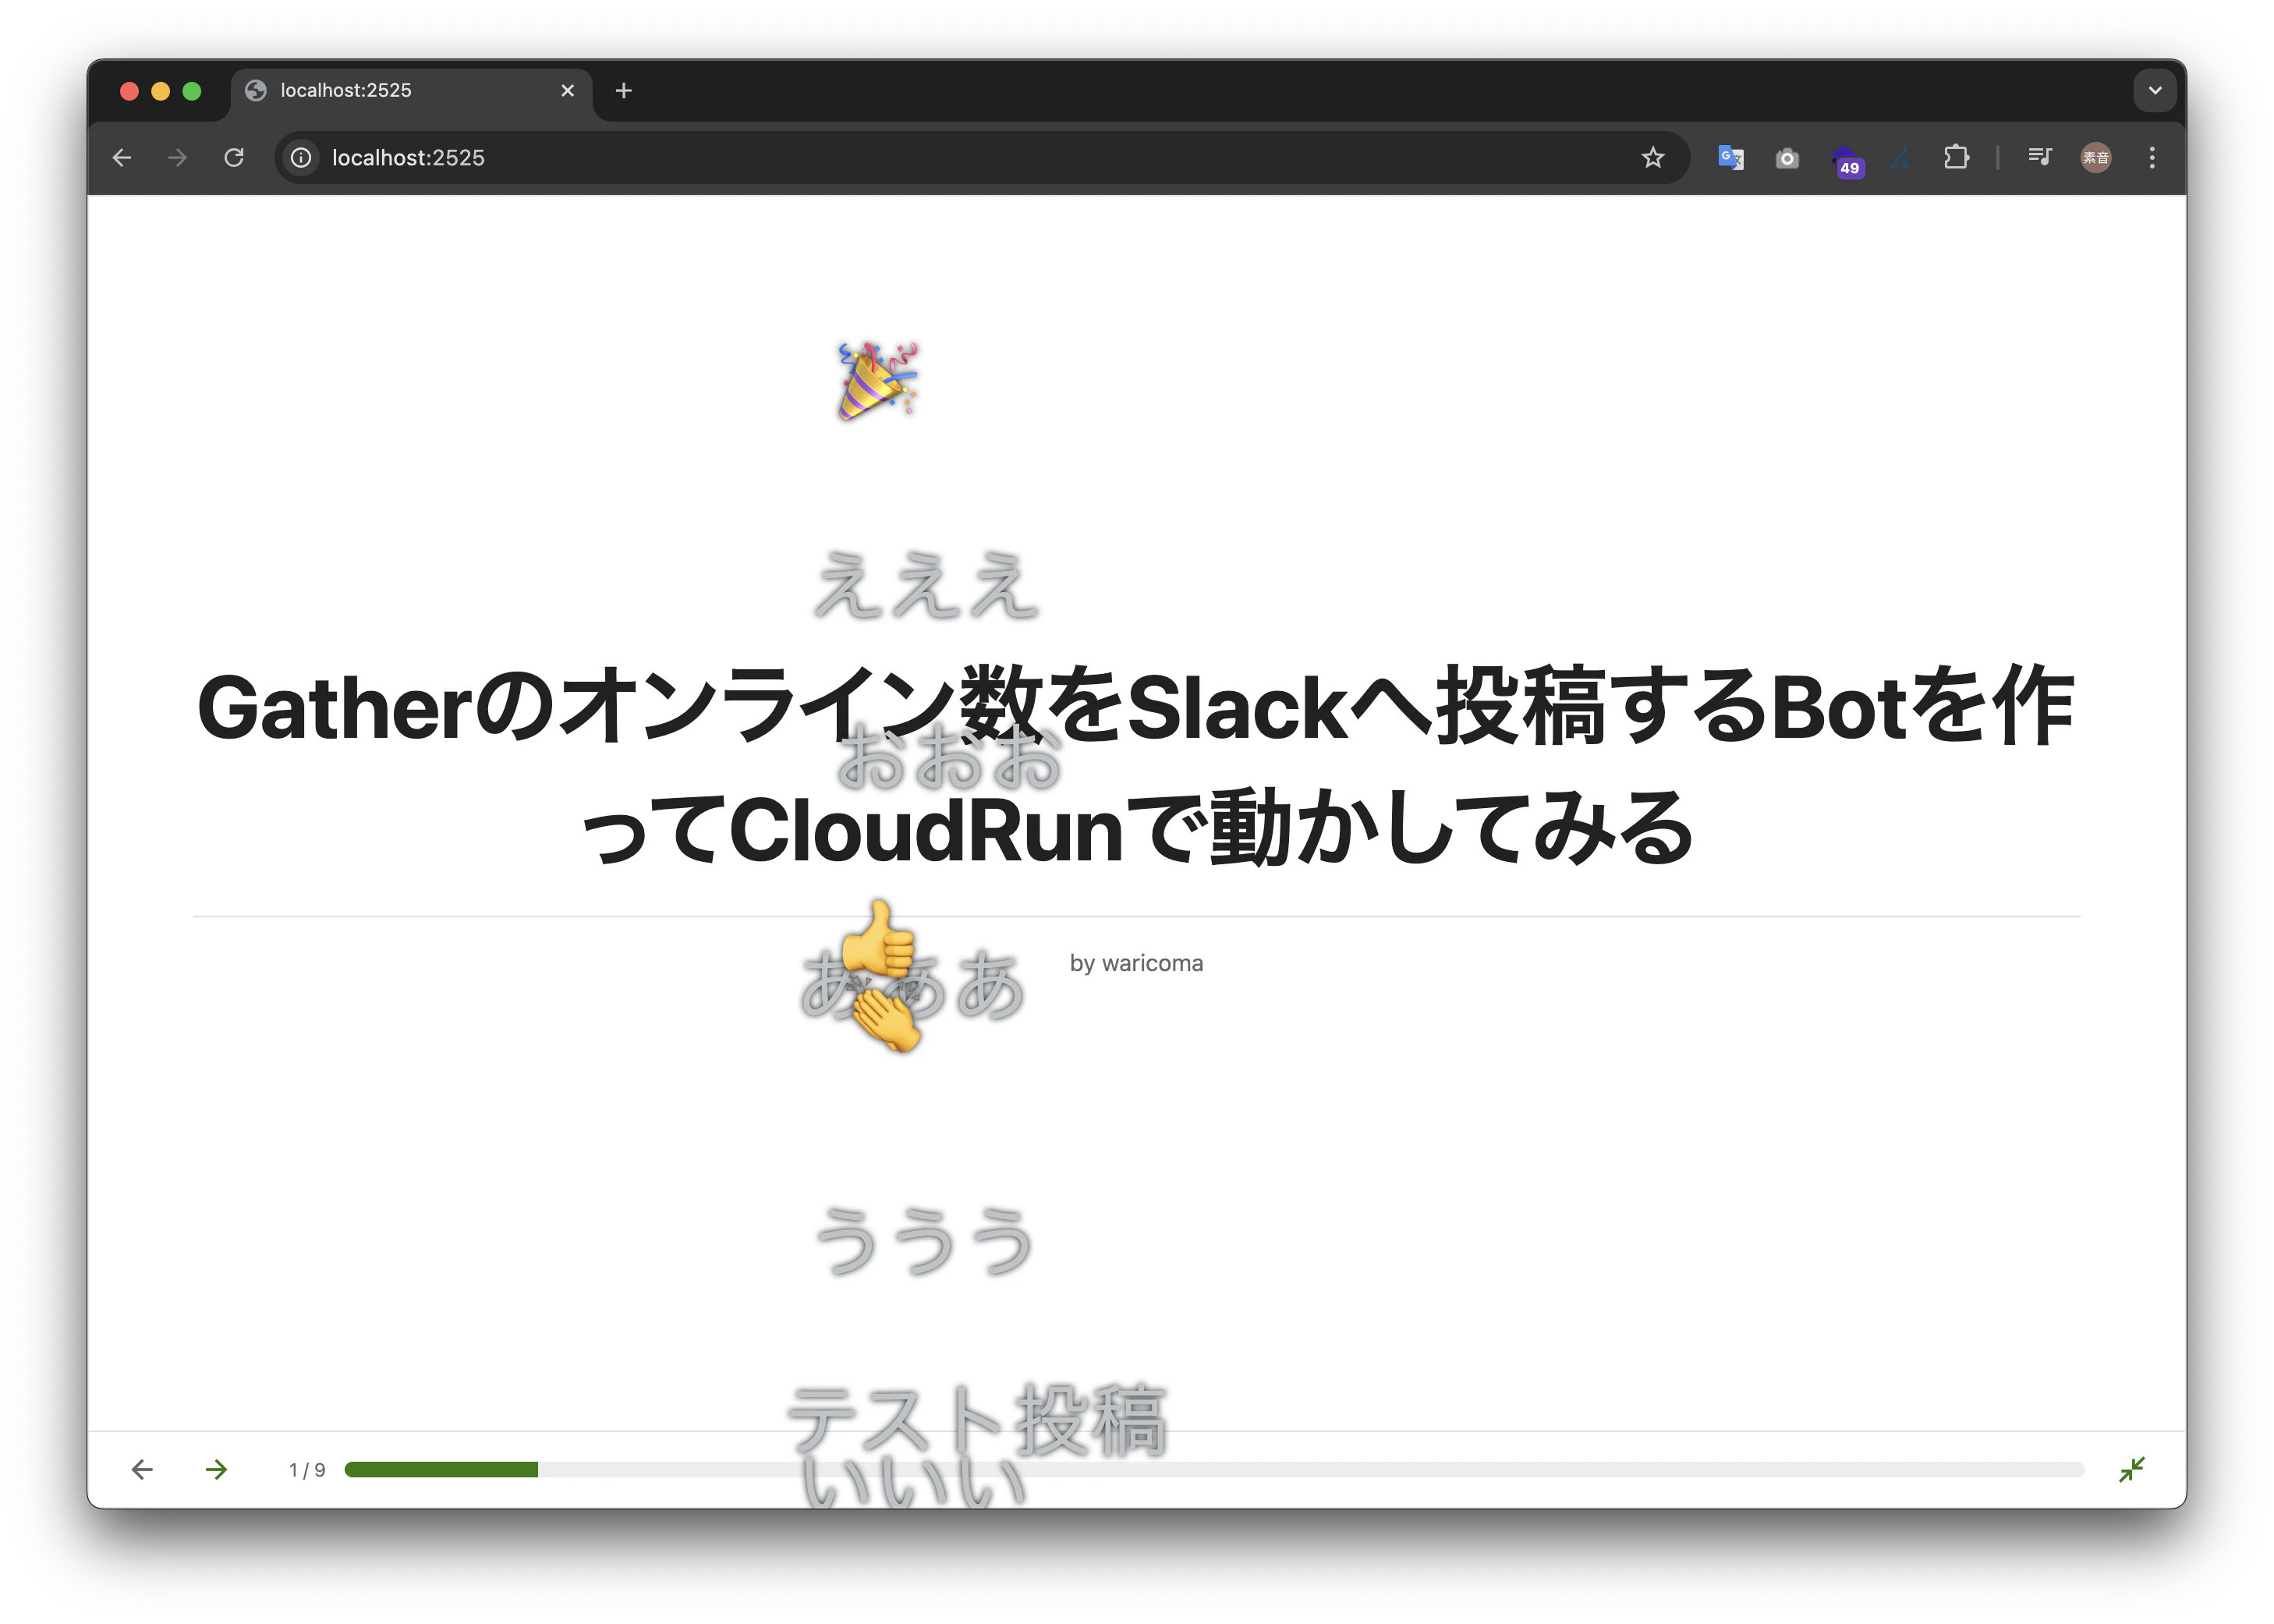Open Google Translate extension

[1730, 157]
